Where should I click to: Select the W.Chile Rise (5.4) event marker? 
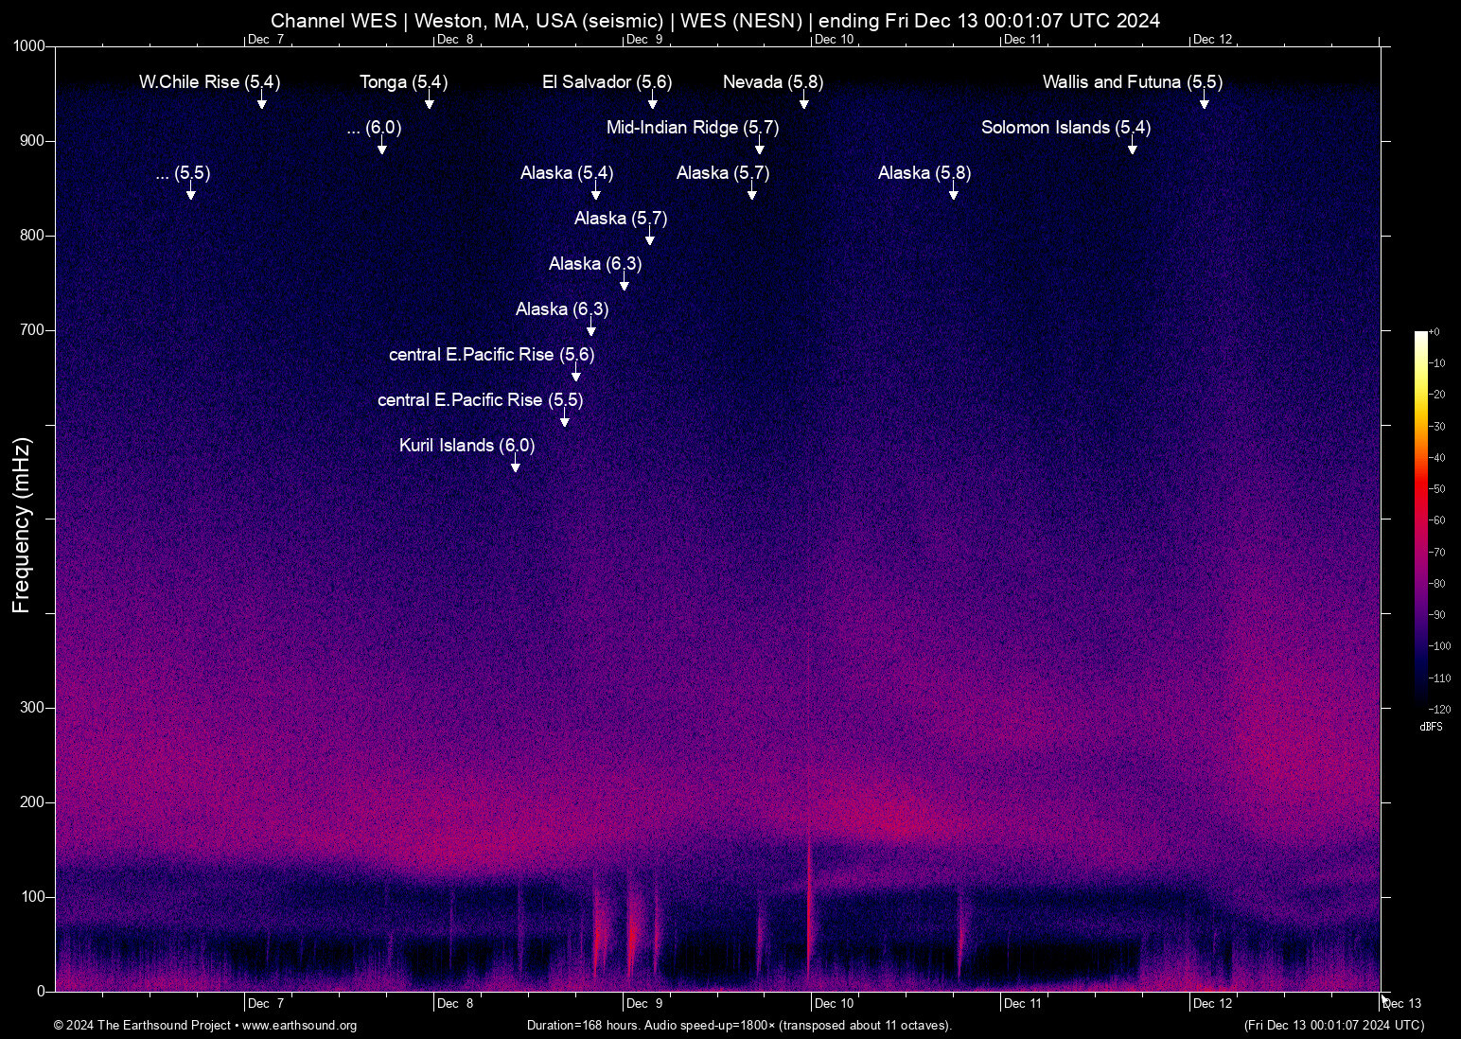[x=209, y=82]
